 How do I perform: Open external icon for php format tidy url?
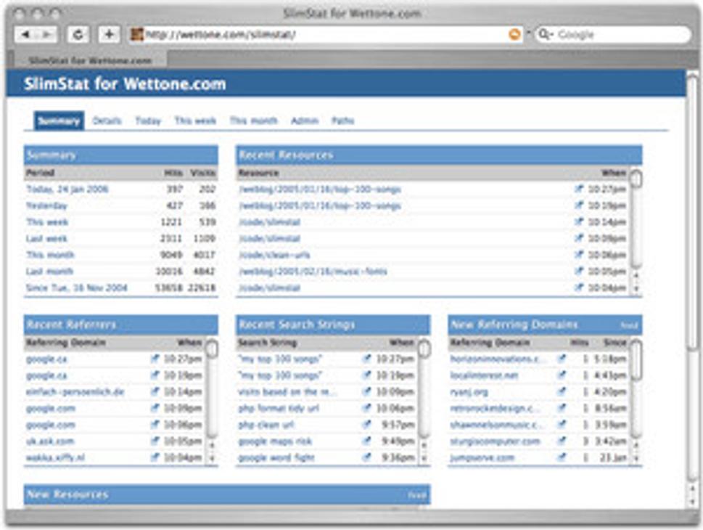point(367,408)
